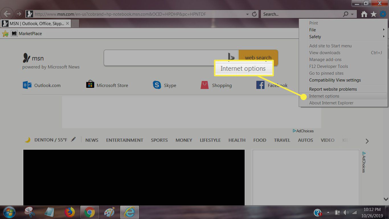Click into the MSN web search box
This screenshot has height=219, width=389.
click(171, 58)
